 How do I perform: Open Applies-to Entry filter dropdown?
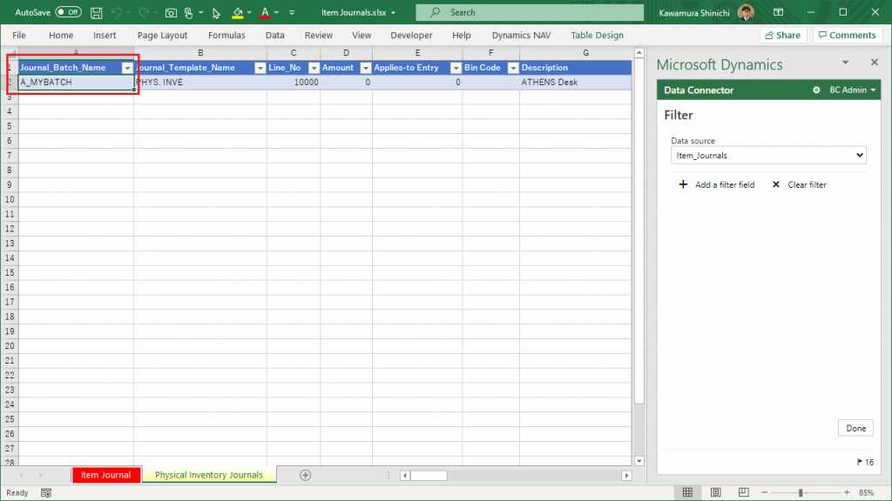[x=456, y=68]
